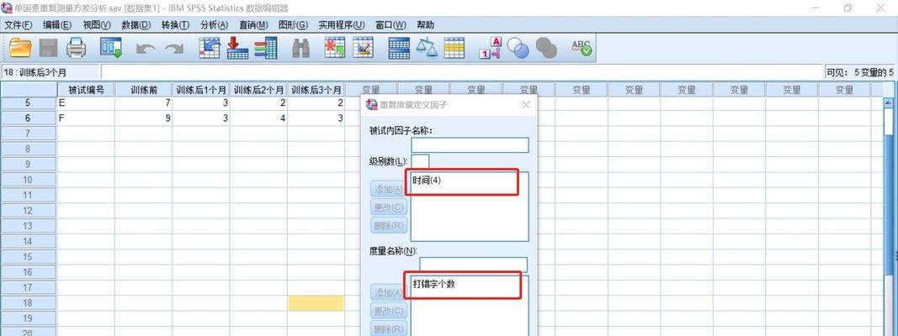Click 更改(C) beside the measure list
This screenshot has width=898, height=336.
(x=389, y=311)
